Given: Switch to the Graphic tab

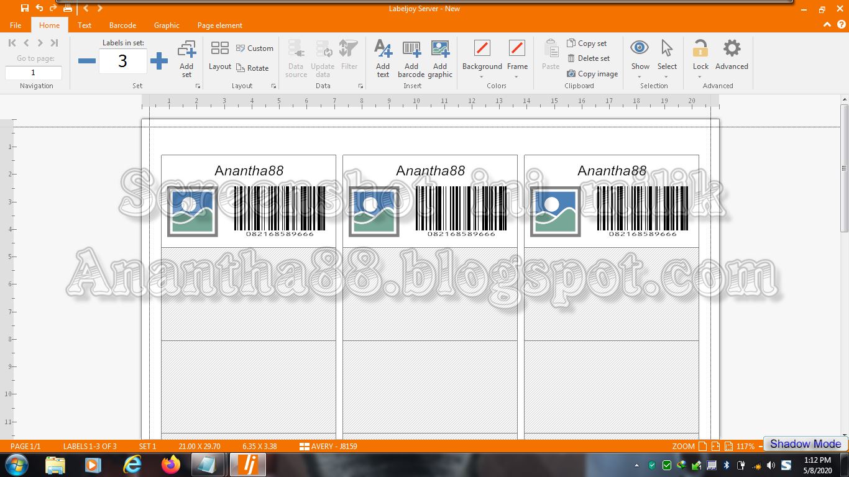Looking at the screenshot, I should coord(167,25).
